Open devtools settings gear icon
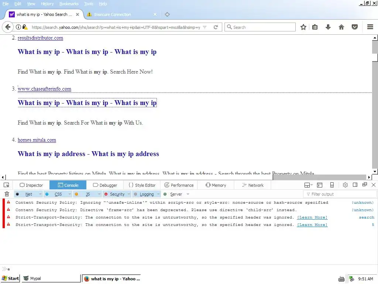This screenshot has height=284, width=378. tap(345, 185)
